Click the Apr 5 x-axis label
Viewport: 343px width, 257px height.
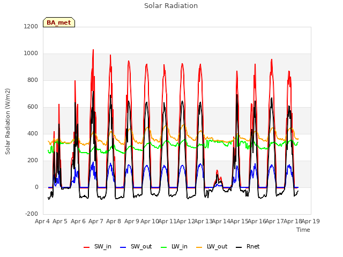[x=60, y=221]
